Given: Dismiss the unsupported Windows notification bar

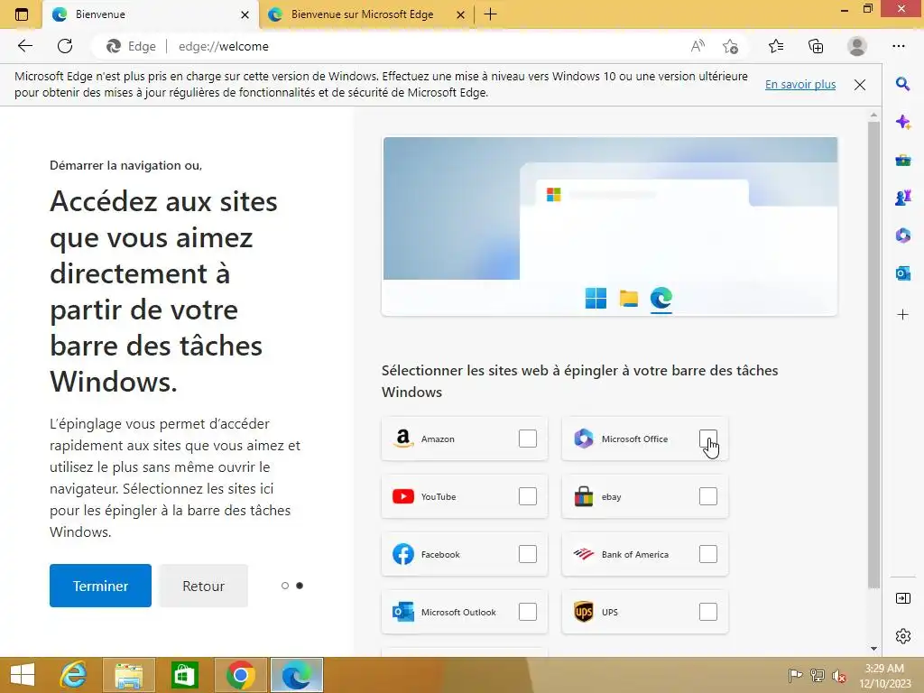Looking at the screenshot, I should pyautogui.click(x=860, y=84).
